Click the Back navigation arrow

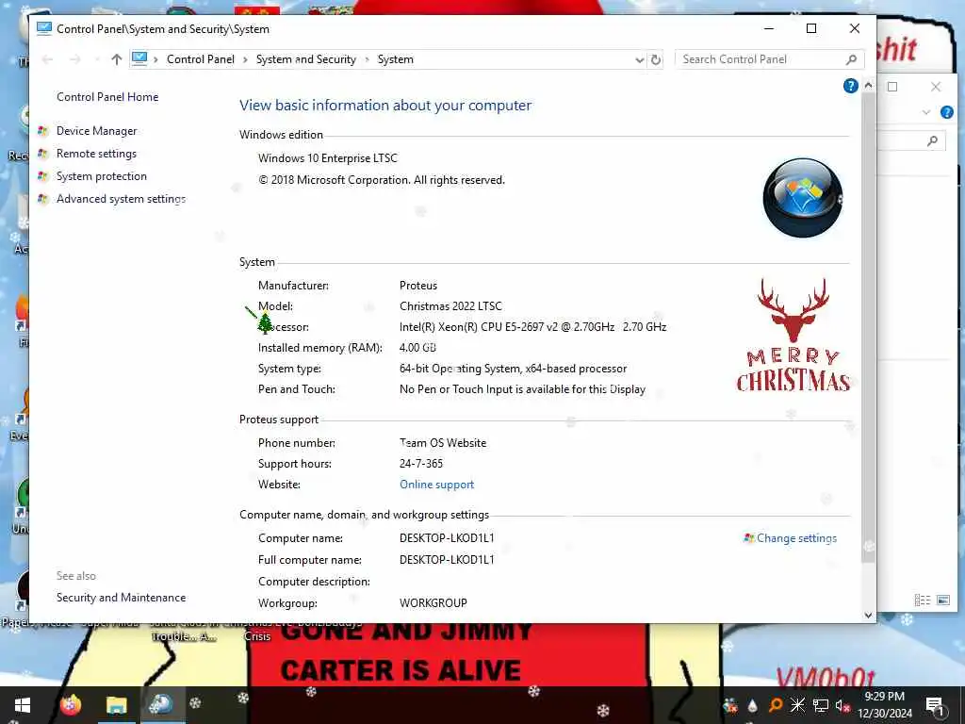[x=47, y=59]
